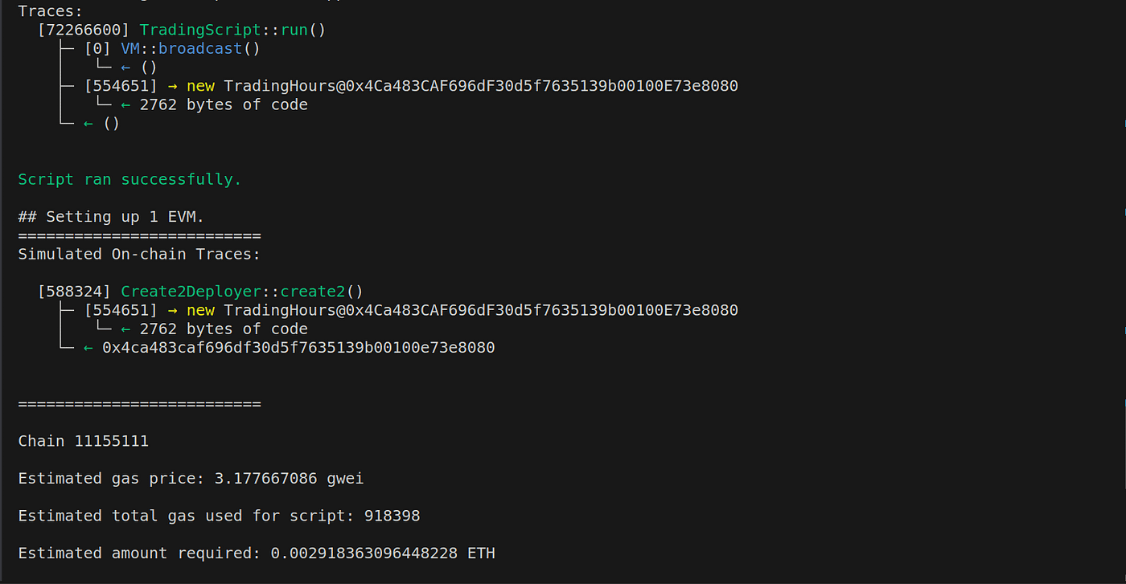Click the [0] gas figure before VM::broadcast
The image size is (1126, 584).
point(97,49)
